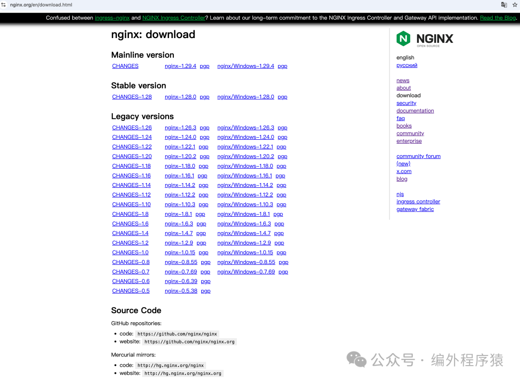Image resolution: width=520 pixels, height=381 pixels.
Task: Download nginx/Windows-1.0.15 legacy build
Action: click(245, 253)
